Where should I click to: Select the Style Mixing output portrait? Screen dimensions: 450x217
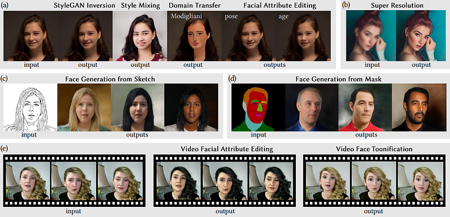139,36
